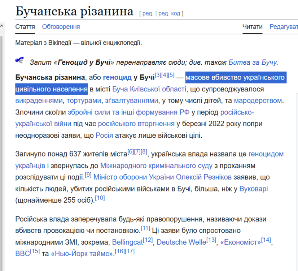Open footnote reference [17]
Viewport: 298px width, 271px height.
click(x=130, y=251)
